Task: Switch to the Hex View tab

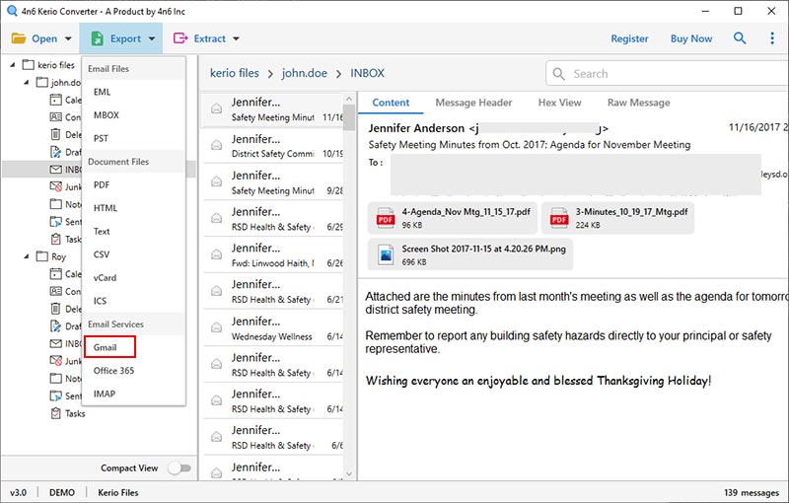Action: (x=559, y=103)
